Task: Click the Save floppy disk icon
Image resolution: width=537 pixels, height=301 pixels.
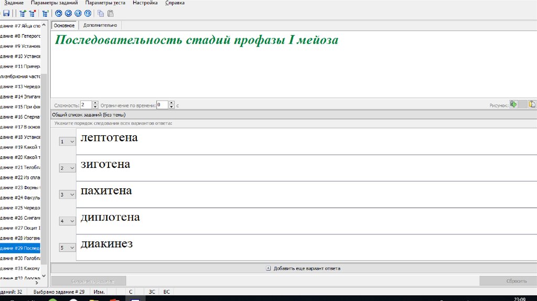Action: coord(5,14)
